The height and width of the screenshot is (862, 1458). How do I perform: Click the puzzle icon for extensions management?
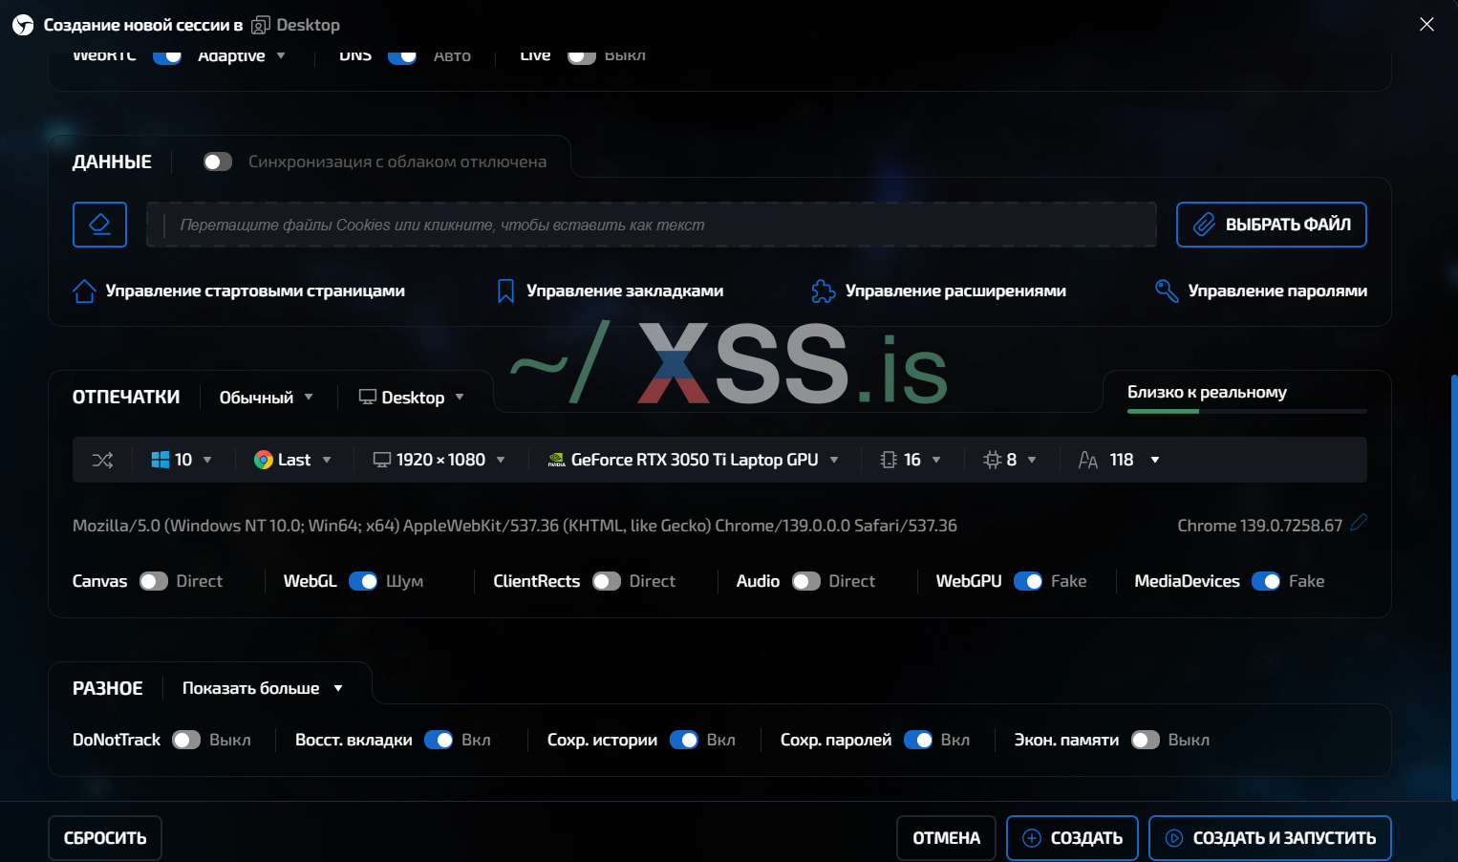[x=824, y=291]
